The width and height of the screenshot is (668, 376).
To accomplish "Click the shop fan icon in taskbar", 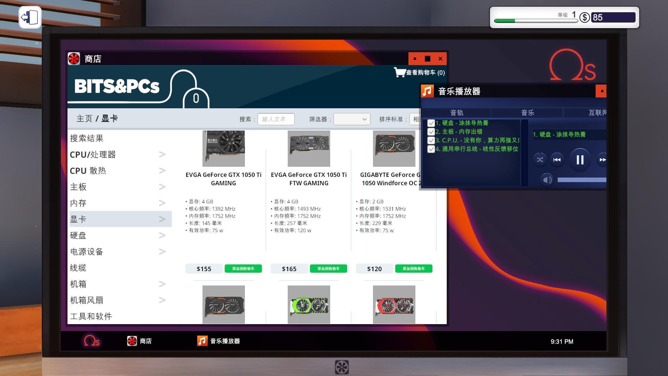I will pyautogui.click(x=132, y=341).
